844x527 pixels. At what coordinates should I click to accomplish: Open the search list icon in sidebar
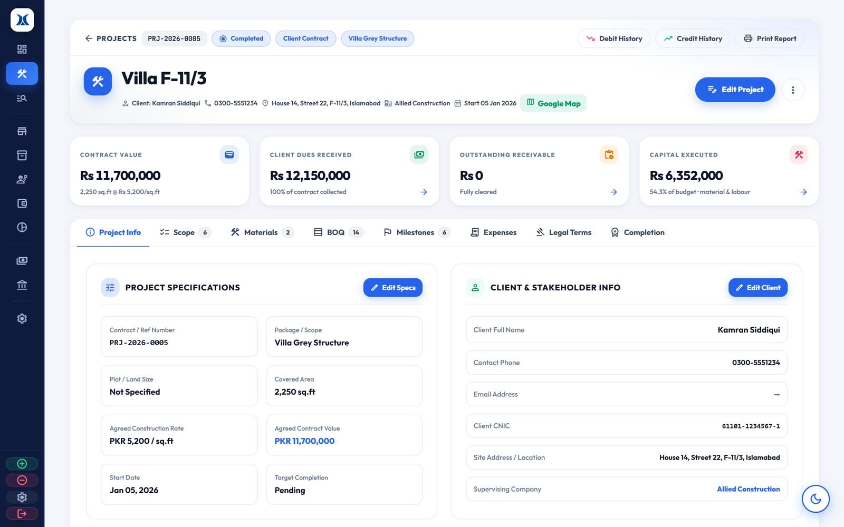tap(22, 98)
